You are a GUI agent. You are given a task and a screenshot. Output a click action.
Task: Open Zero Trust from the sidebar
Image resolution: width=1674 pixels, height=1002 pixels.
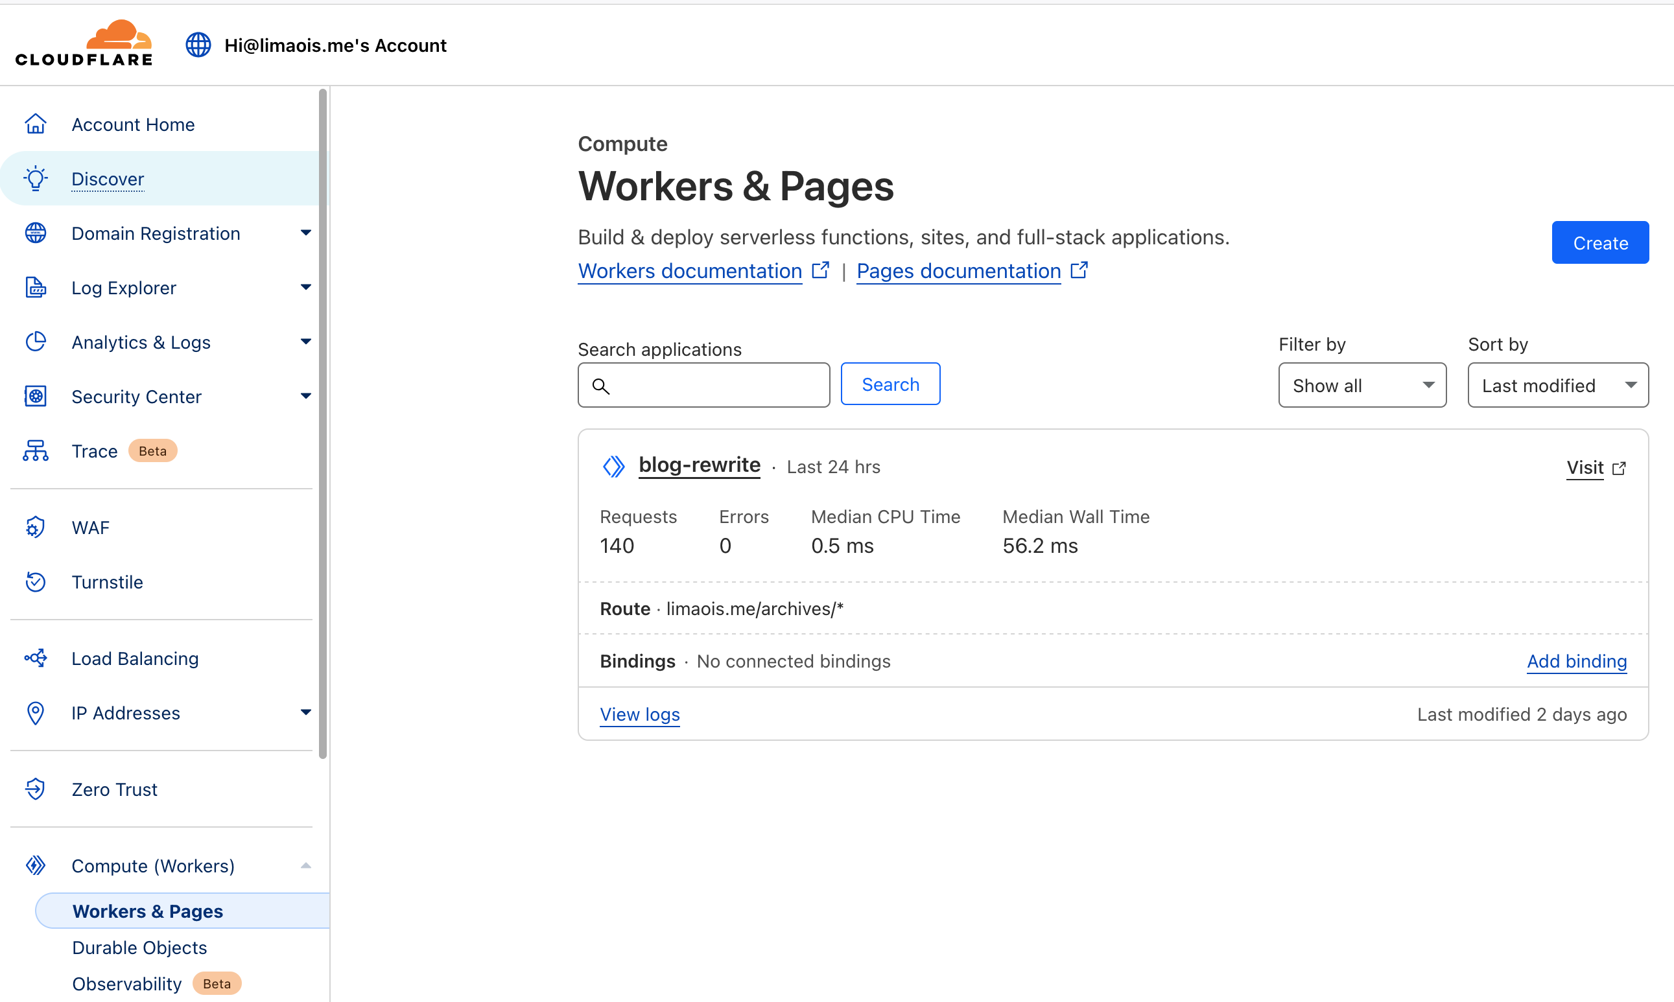114,789
